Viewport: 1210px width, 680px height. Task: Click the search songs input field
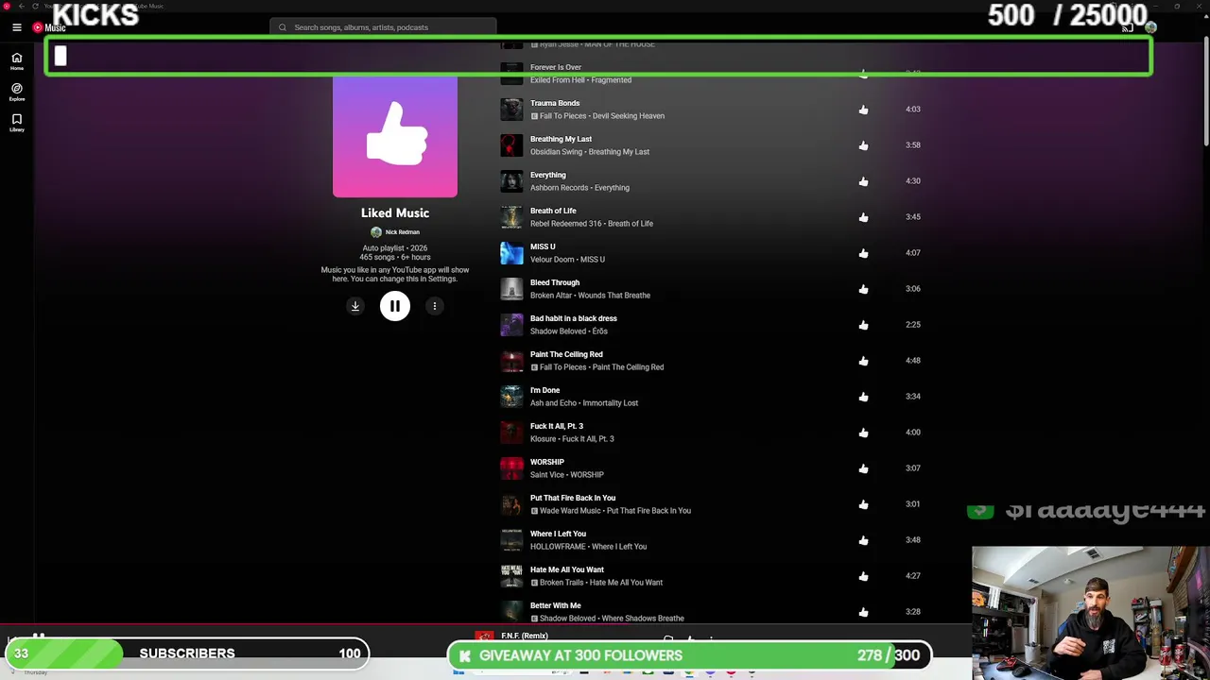[x=383, y=27]
